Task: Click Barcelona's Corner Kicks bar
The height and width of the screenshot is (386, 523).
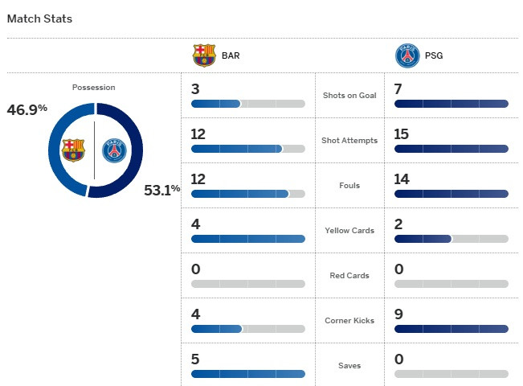Action: (x=248, y=329)
